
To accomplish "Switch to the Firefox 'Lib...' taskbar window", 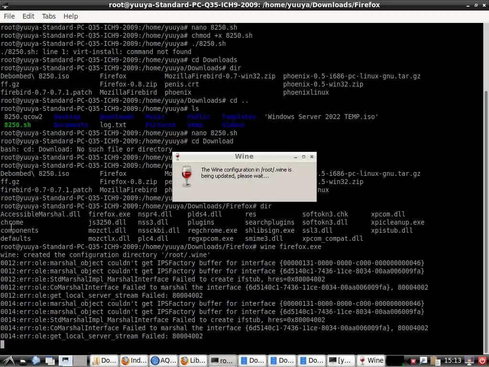I will tap(193, 361).
